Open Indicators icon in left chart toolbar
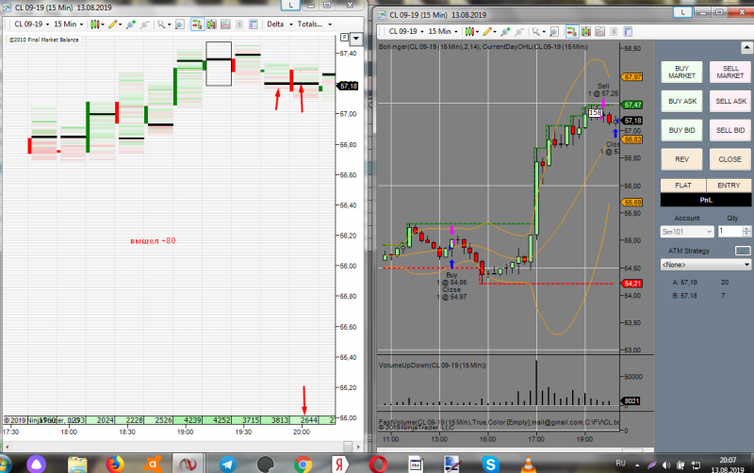Image resolution: width=754 pixels, height=473 pixels. [225, 24]
